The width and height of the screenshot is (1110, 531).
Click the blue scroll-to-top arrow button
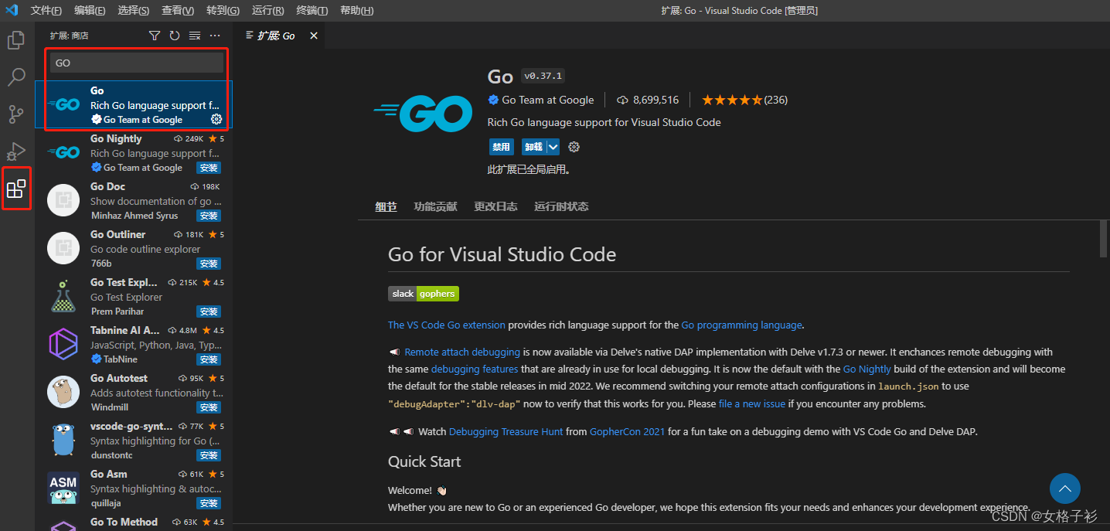tap(1064, 488)
